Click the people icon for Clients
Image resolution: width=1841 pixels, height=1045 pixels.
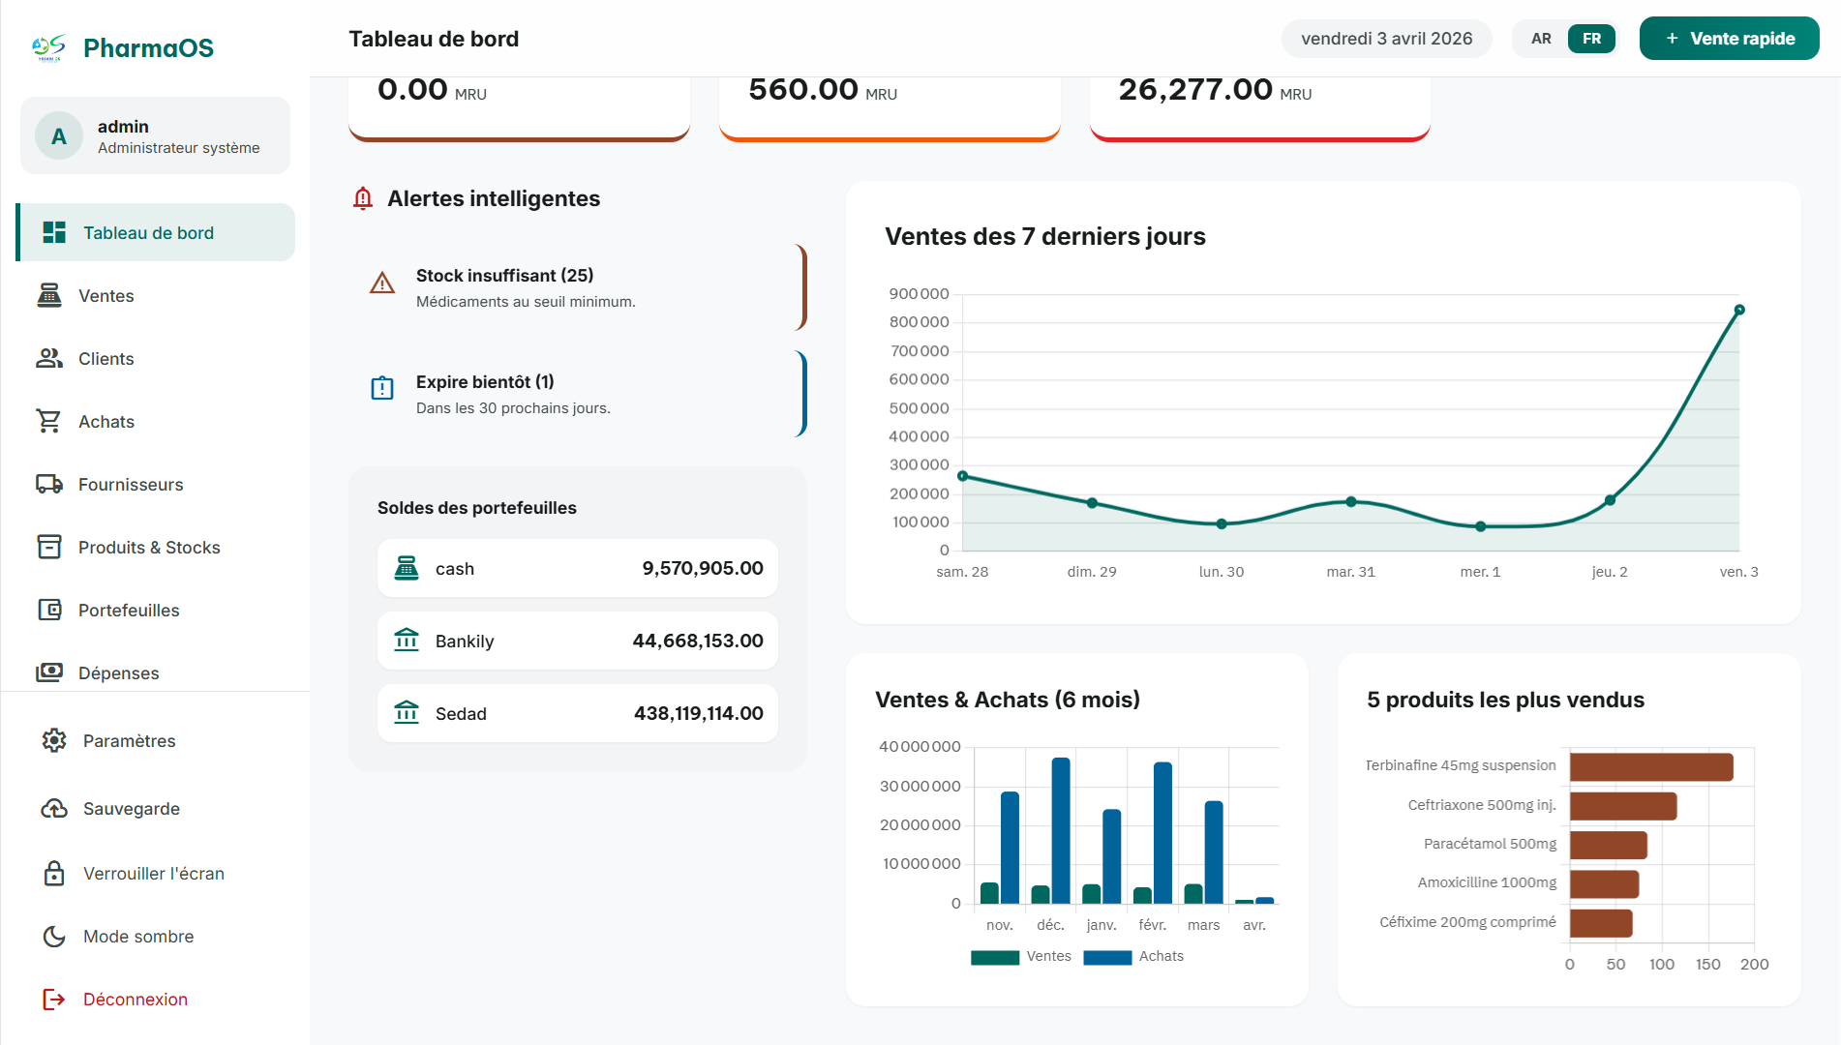(x=49, y=358)
